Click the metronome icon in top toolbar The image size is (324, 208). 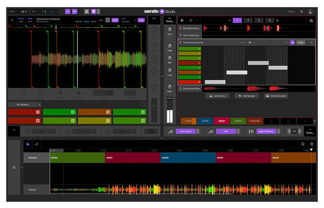click(x=87, y=12)
